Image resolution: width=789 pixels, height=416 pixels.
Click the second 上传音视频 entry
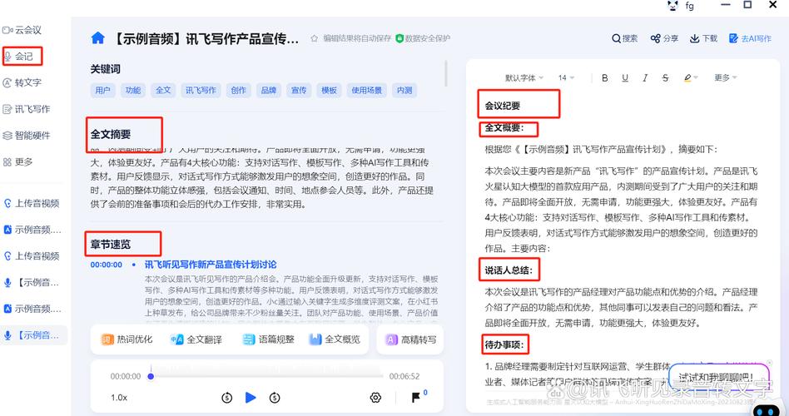(31, 256)
